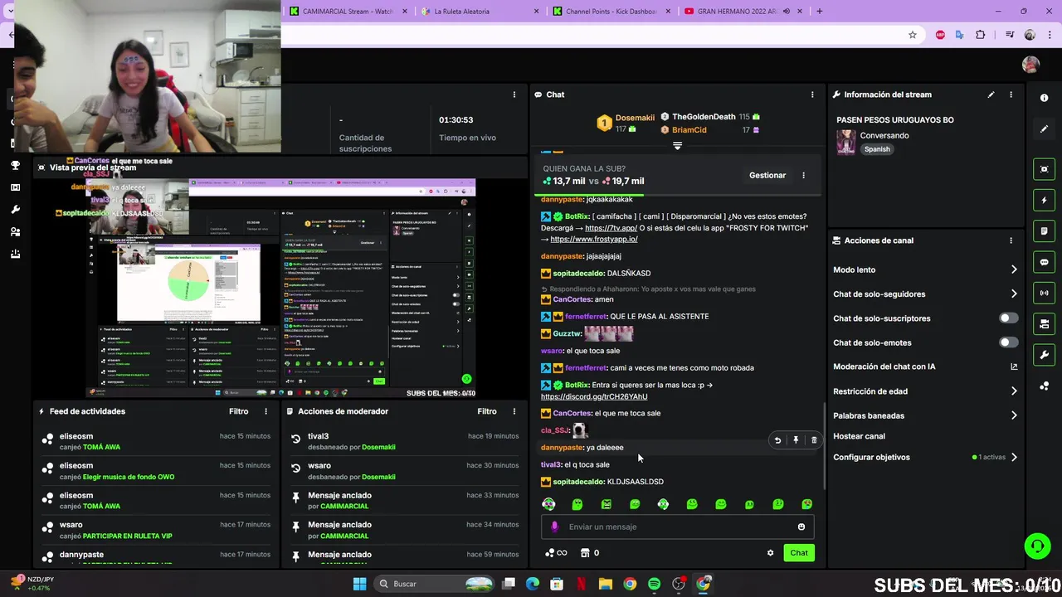
Task: Expand Modo lento settings
Action: 1014,269
